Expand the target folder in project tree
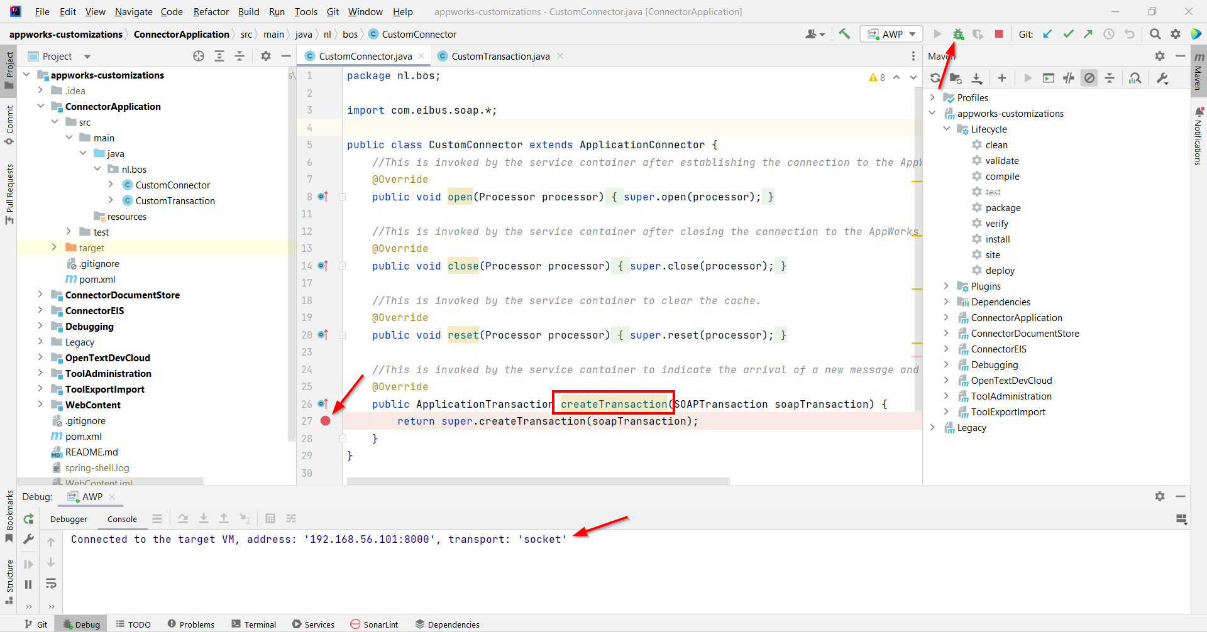 click(54, 248)
